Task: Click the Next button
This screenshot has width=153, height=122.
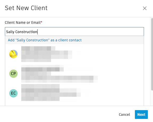Action: (141, 115)
